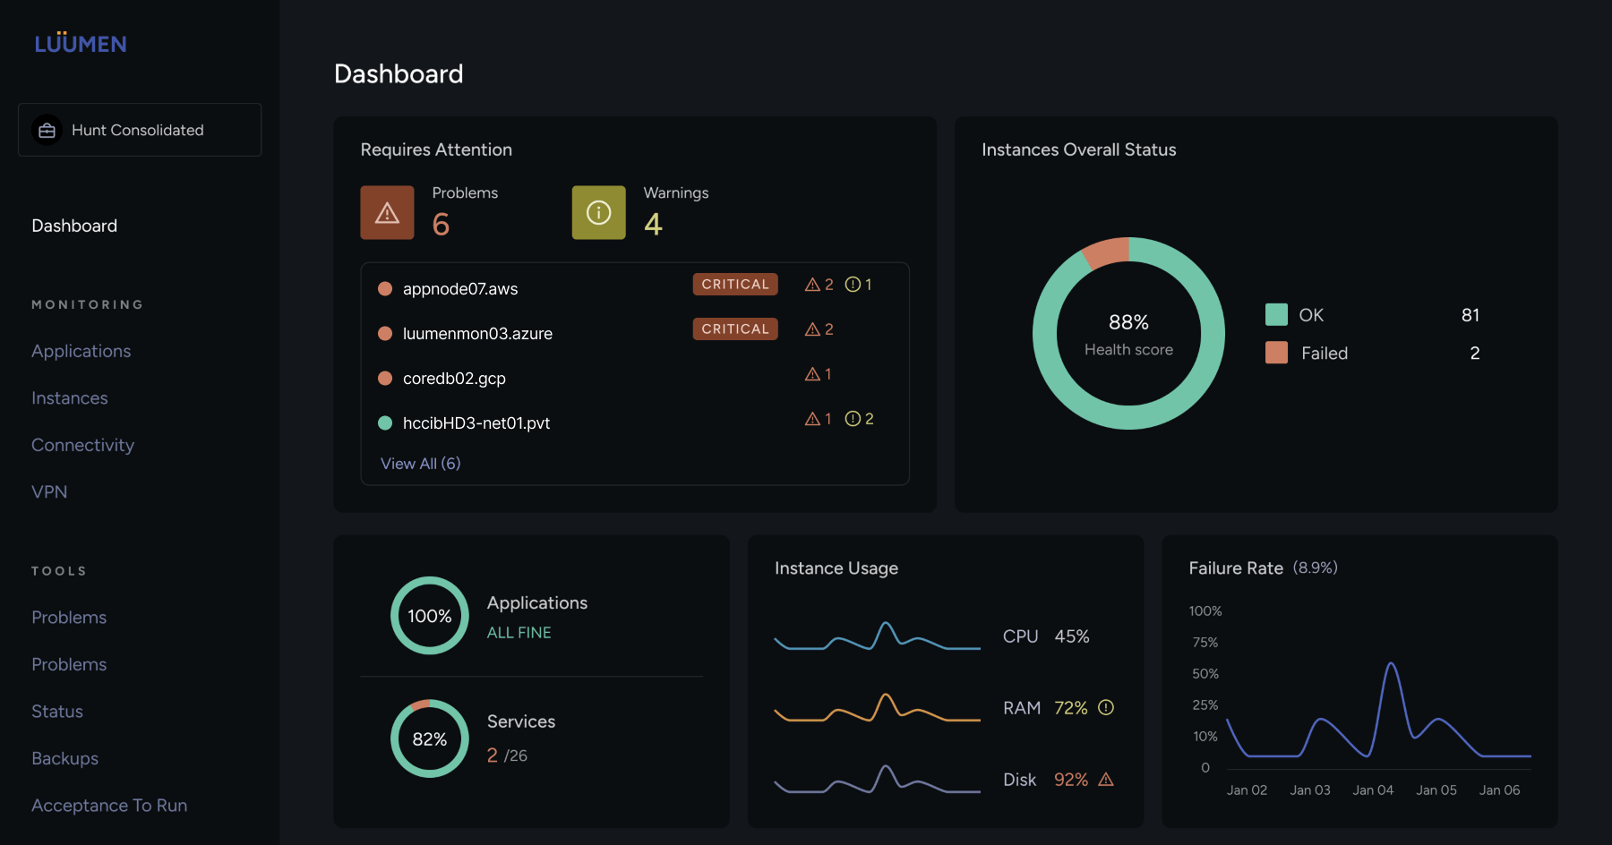Screen dimensions: 1612x845
Task: Open the Hunt Consolidated organization selector
Action: coord(140,131)
